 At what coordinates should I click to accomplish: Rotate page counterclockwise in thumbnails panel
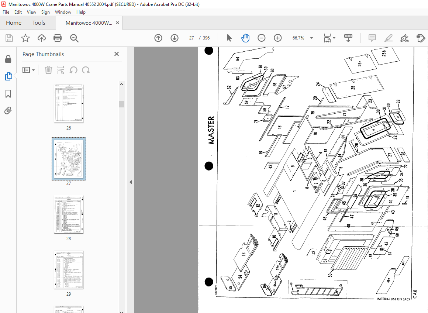pos(73,70)
